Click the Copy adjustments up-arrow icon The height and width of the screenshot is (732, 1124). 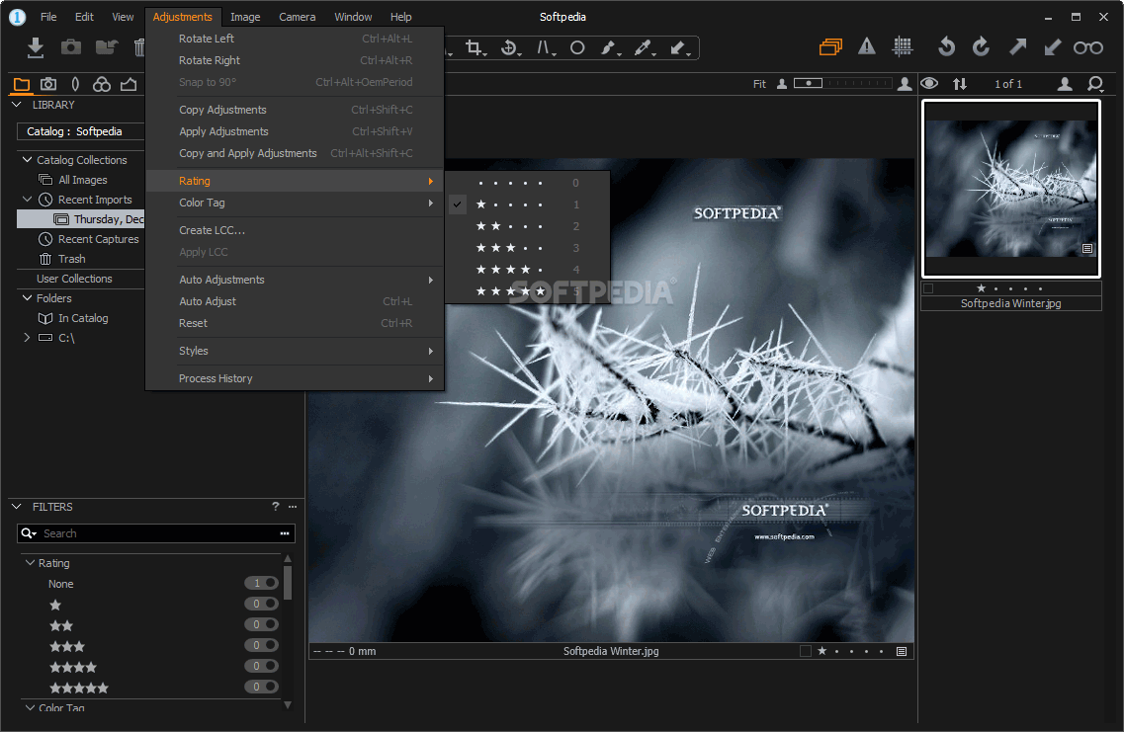click(x=1017, y=47)
